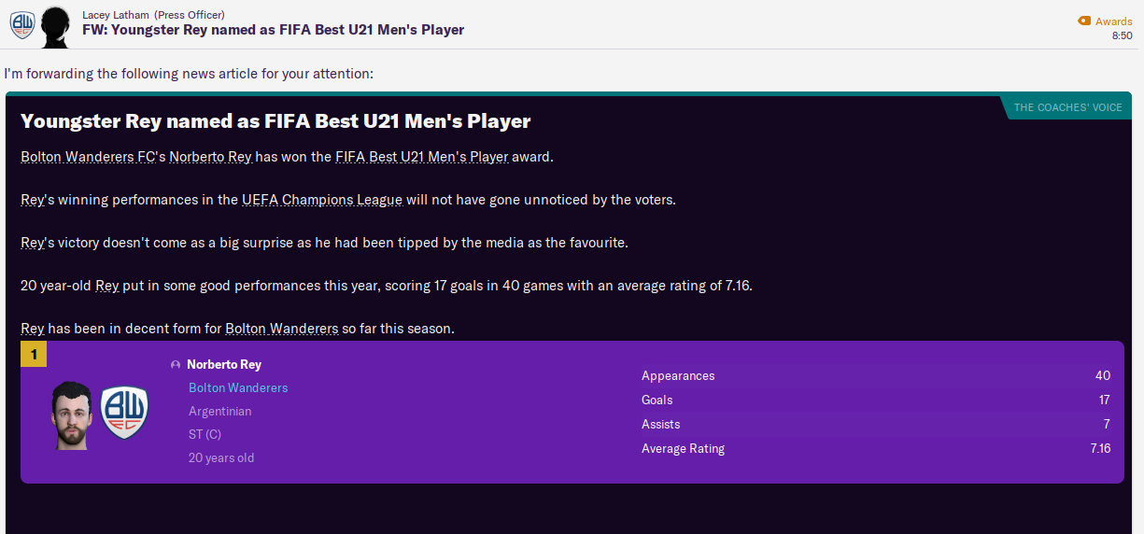Click Norberto Rey name in player card

(224, 365)
